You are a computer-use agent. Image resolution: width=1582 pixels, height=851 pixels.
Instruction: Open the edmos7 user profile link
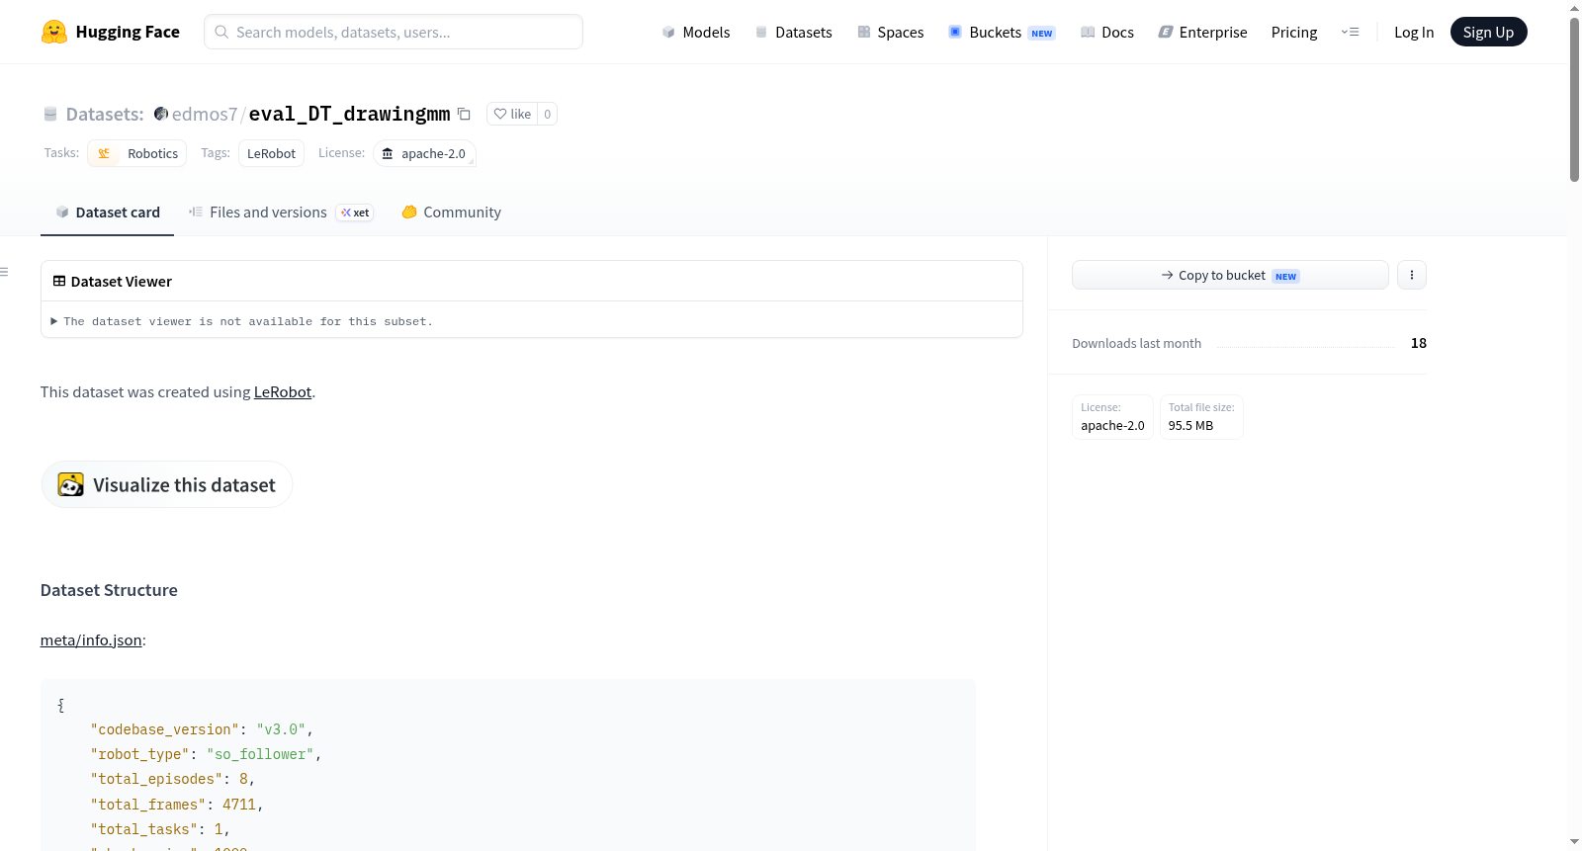pyautogui.click(x=205, y=114)
